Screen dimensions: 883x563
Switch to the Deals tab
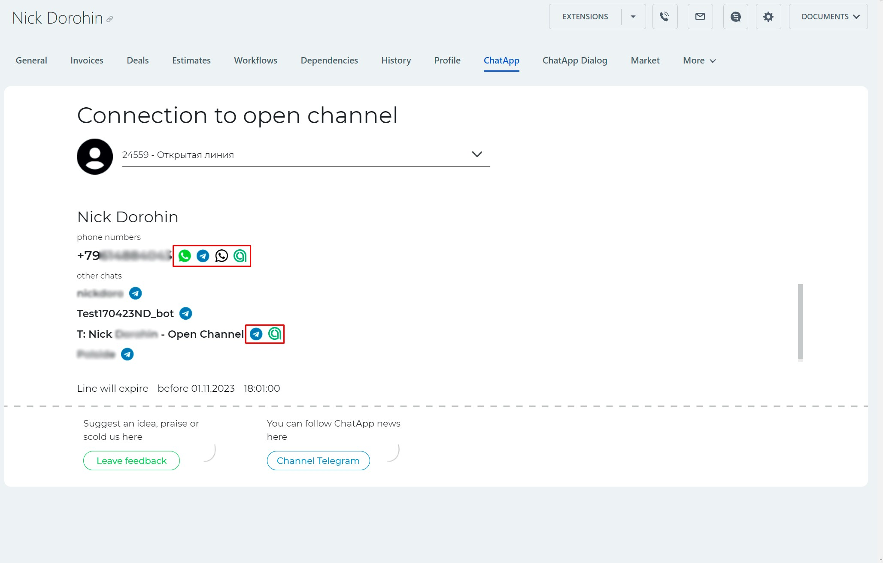(x=137, y=61)
